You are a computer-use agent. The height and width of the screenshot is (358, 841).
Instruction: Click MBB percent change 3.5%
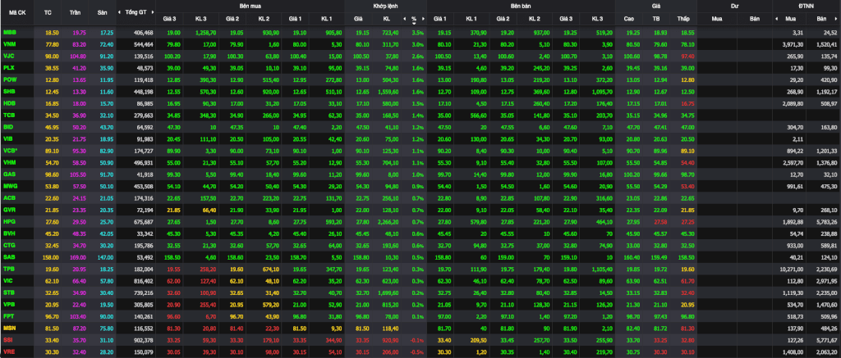pos(418,33)
